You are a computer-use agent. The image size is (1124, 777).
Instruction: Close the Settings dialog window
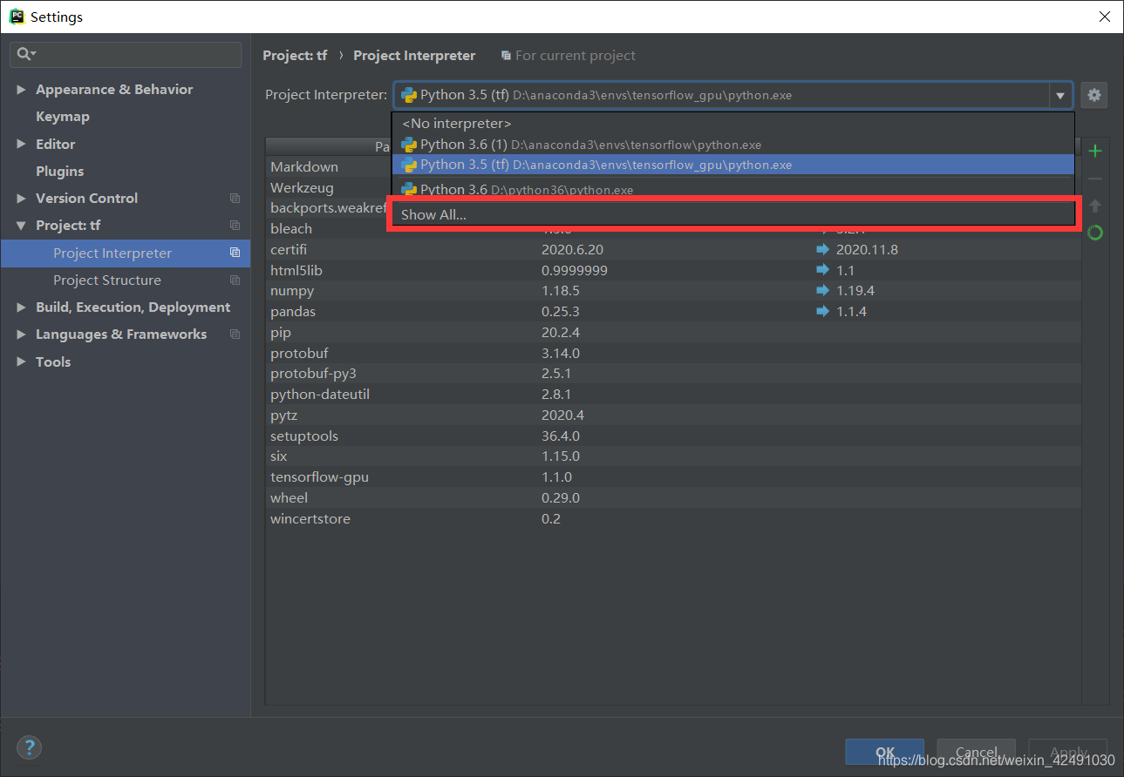point(1104,17)
